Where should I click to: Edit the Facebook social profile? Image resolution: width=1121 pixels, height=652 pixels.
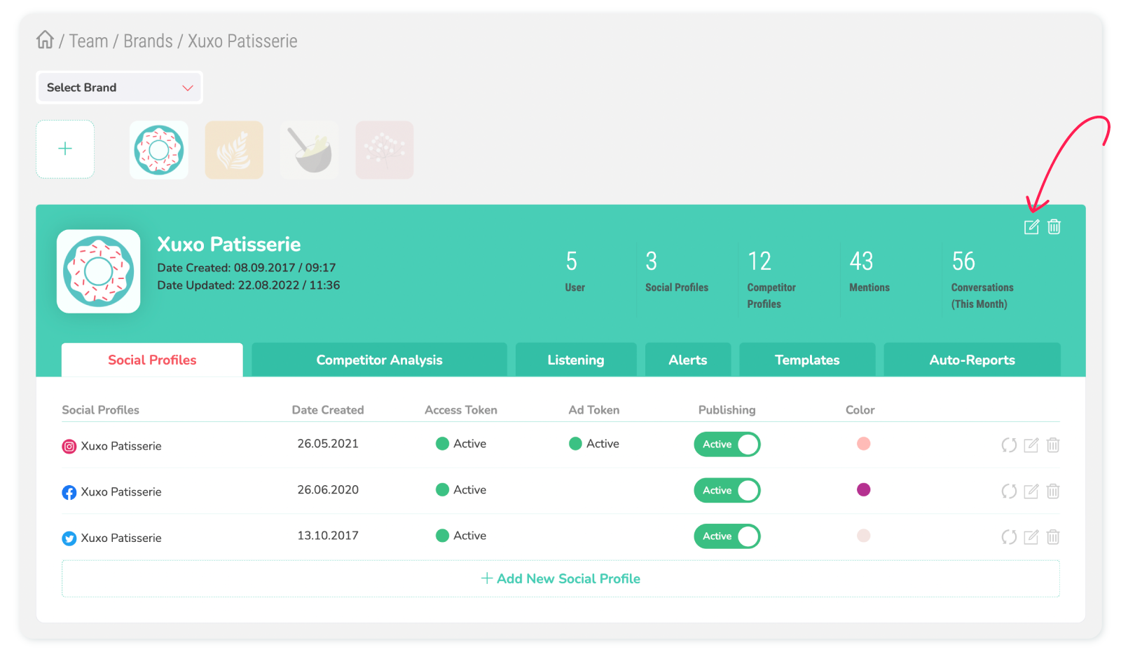click(1031, 491)
